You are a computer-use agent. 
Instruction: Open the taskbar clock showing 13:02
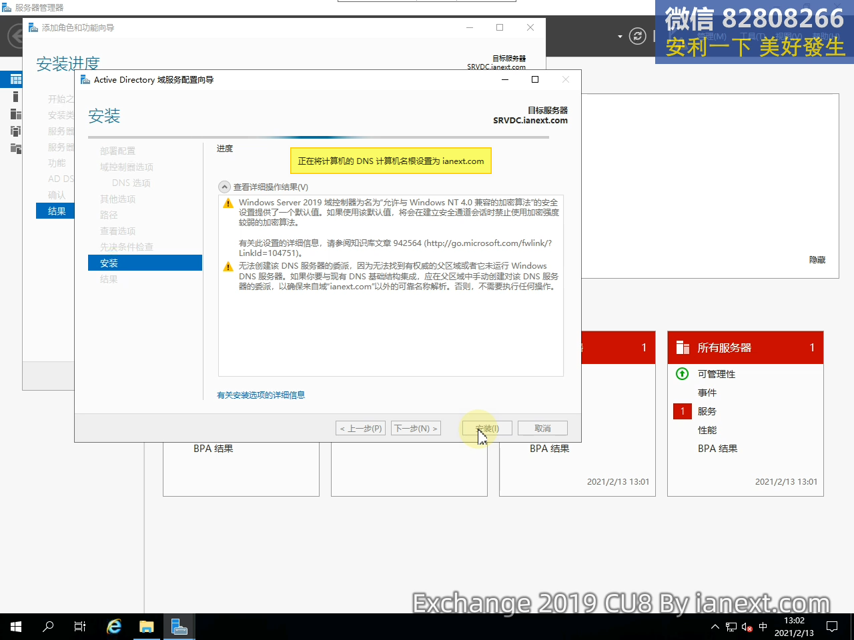[794, 627]
